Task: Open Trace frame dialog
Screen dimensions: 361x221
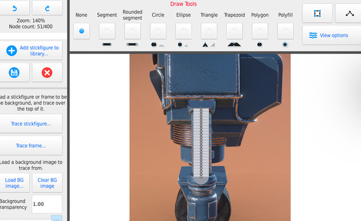Action: click(x=31, y=146)
